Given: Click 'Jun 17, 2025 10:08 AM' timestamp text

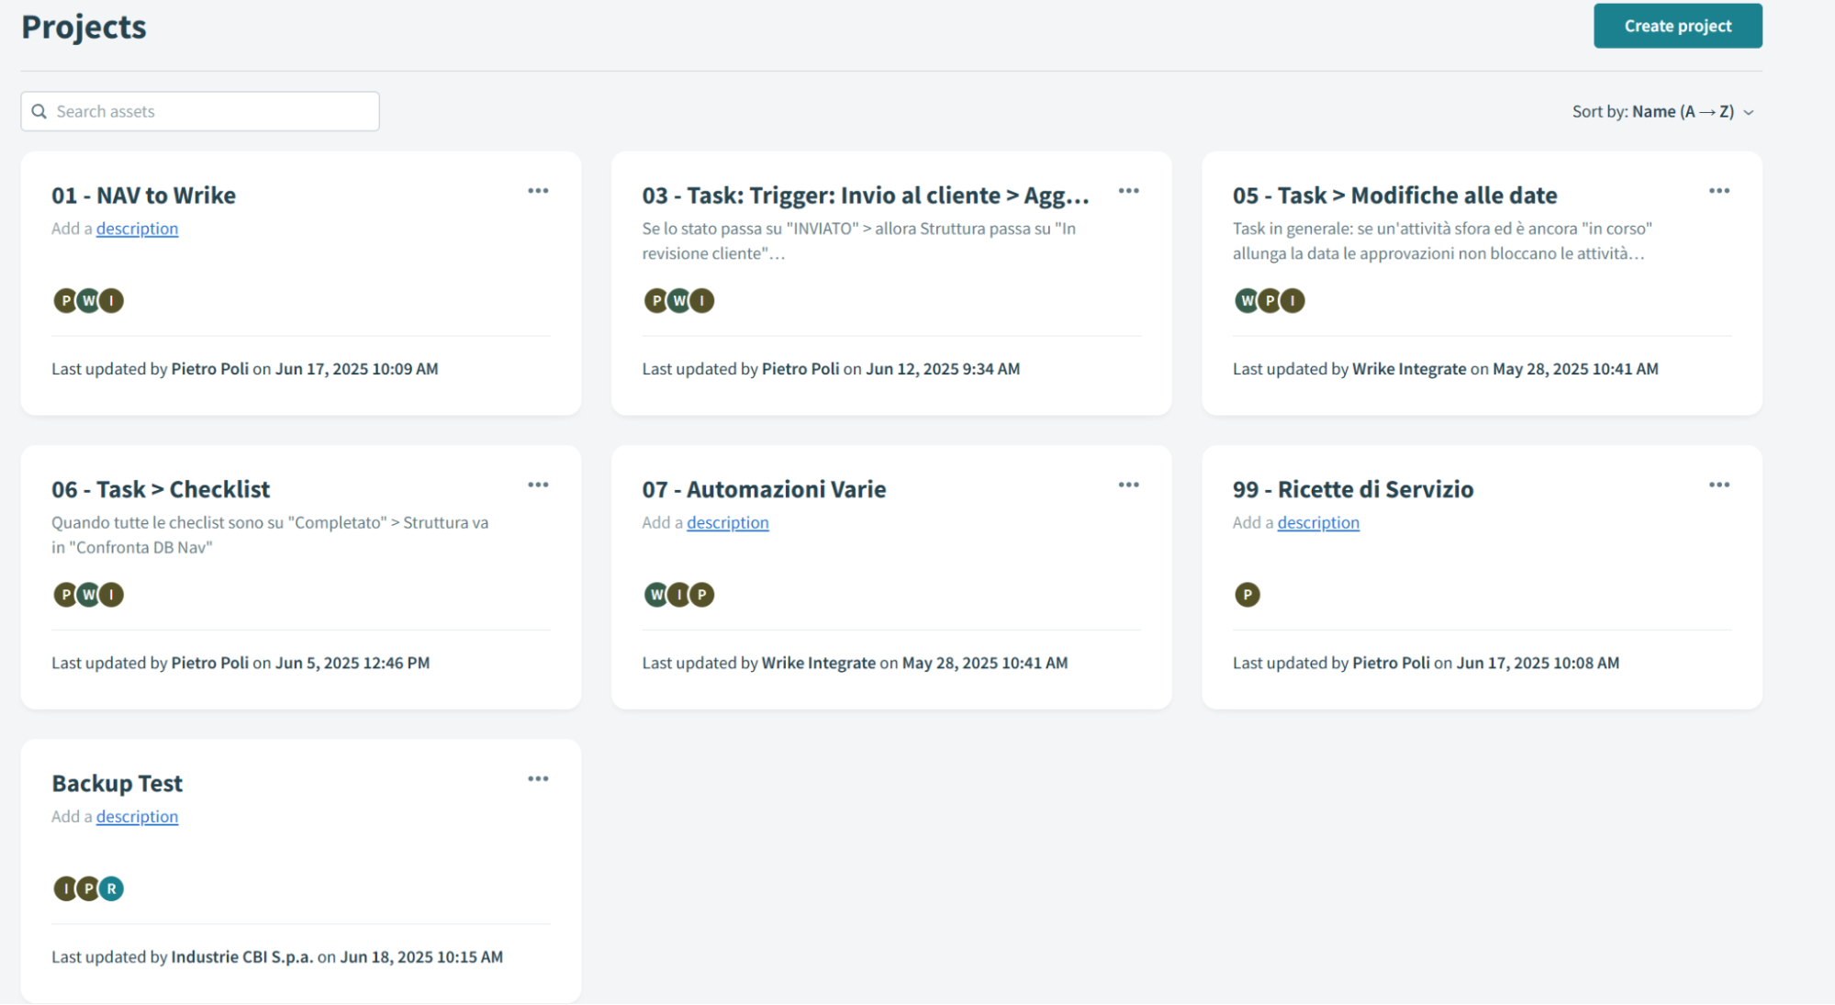Looking at the screenshot, I should point(1538,663).
